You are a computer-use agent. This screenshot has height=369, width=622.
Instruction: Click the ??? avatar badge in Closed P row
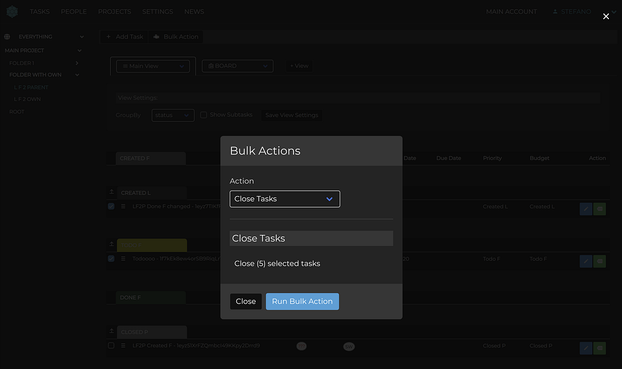click(x=302, y=347)
